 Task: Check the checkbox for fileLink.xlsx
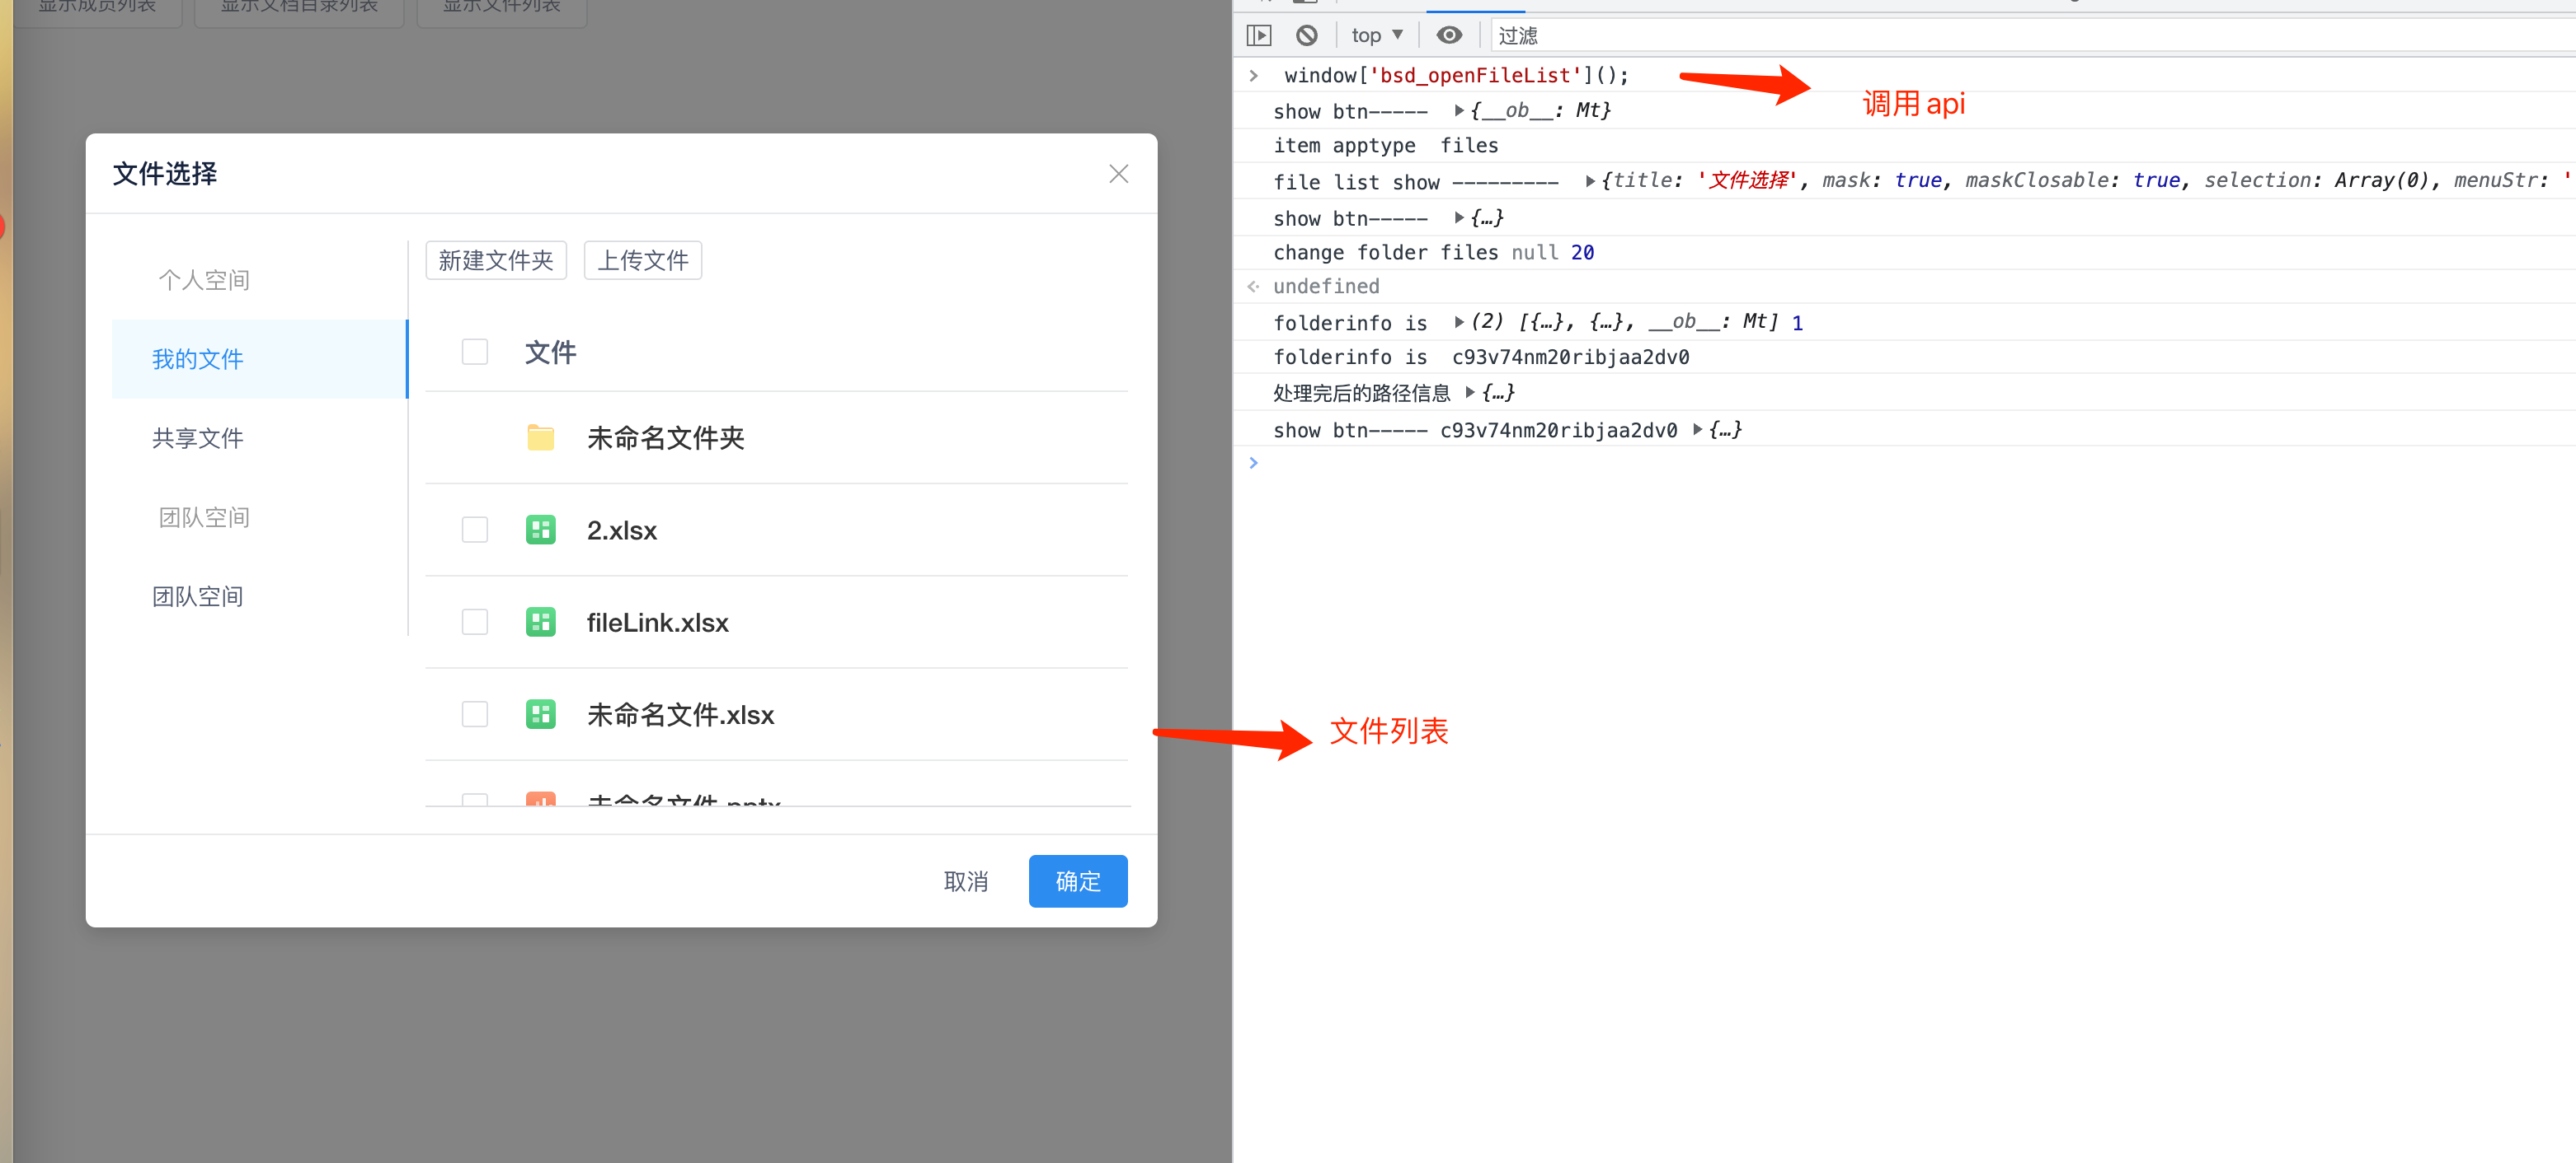(474, 622)
